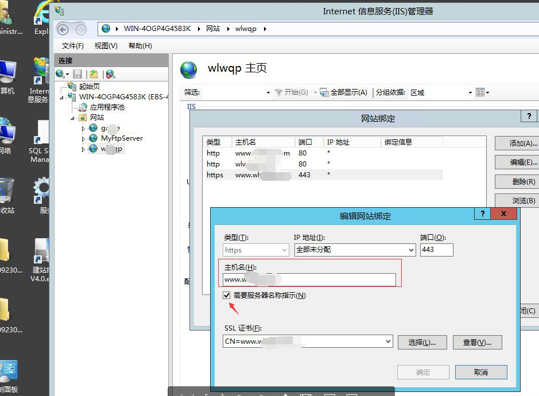The image size is (539, 396).
Task: Click the 取消 button
Action: 480,372
